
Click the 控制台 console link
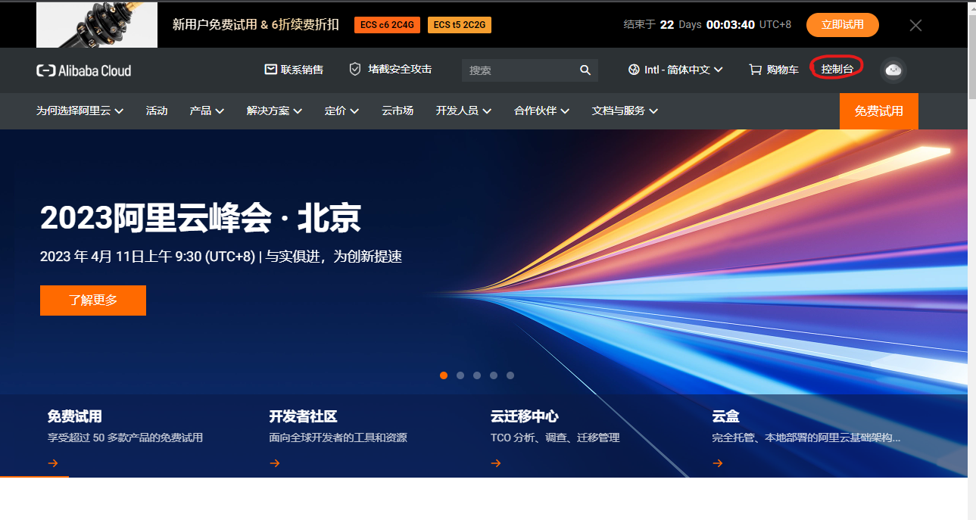[837, 69]
